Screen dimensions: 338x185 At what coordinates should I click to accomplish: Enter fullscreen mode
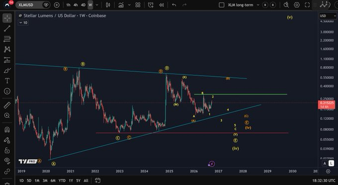307,5
